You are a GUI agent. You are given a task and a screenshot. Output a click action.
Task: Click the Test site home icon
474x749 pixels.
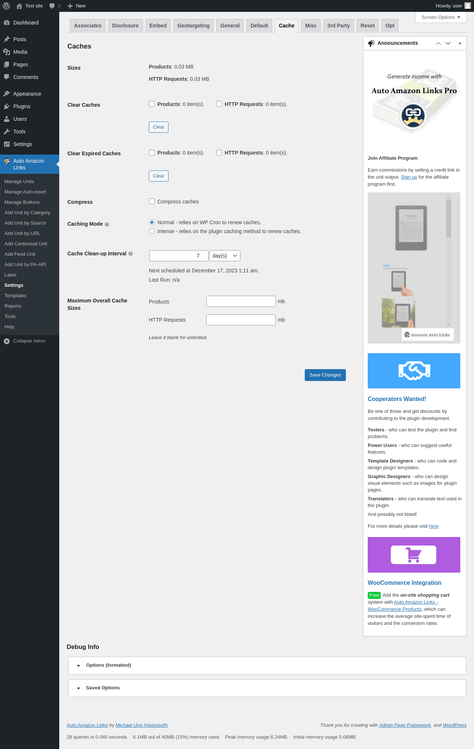[x=19, y=6]
